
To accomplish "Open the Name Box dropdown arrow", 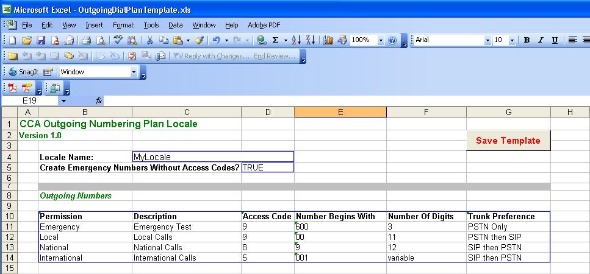I will coord(63,101).
